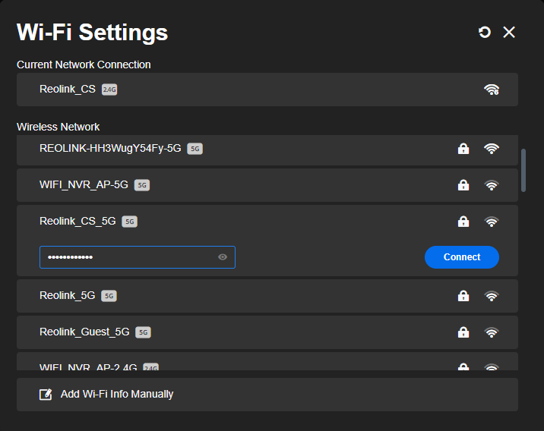The width and height of the screenshot is (544, 431).
Task: Click the 2.4G badge next to Reolink_CS
Action: point(109,90)
